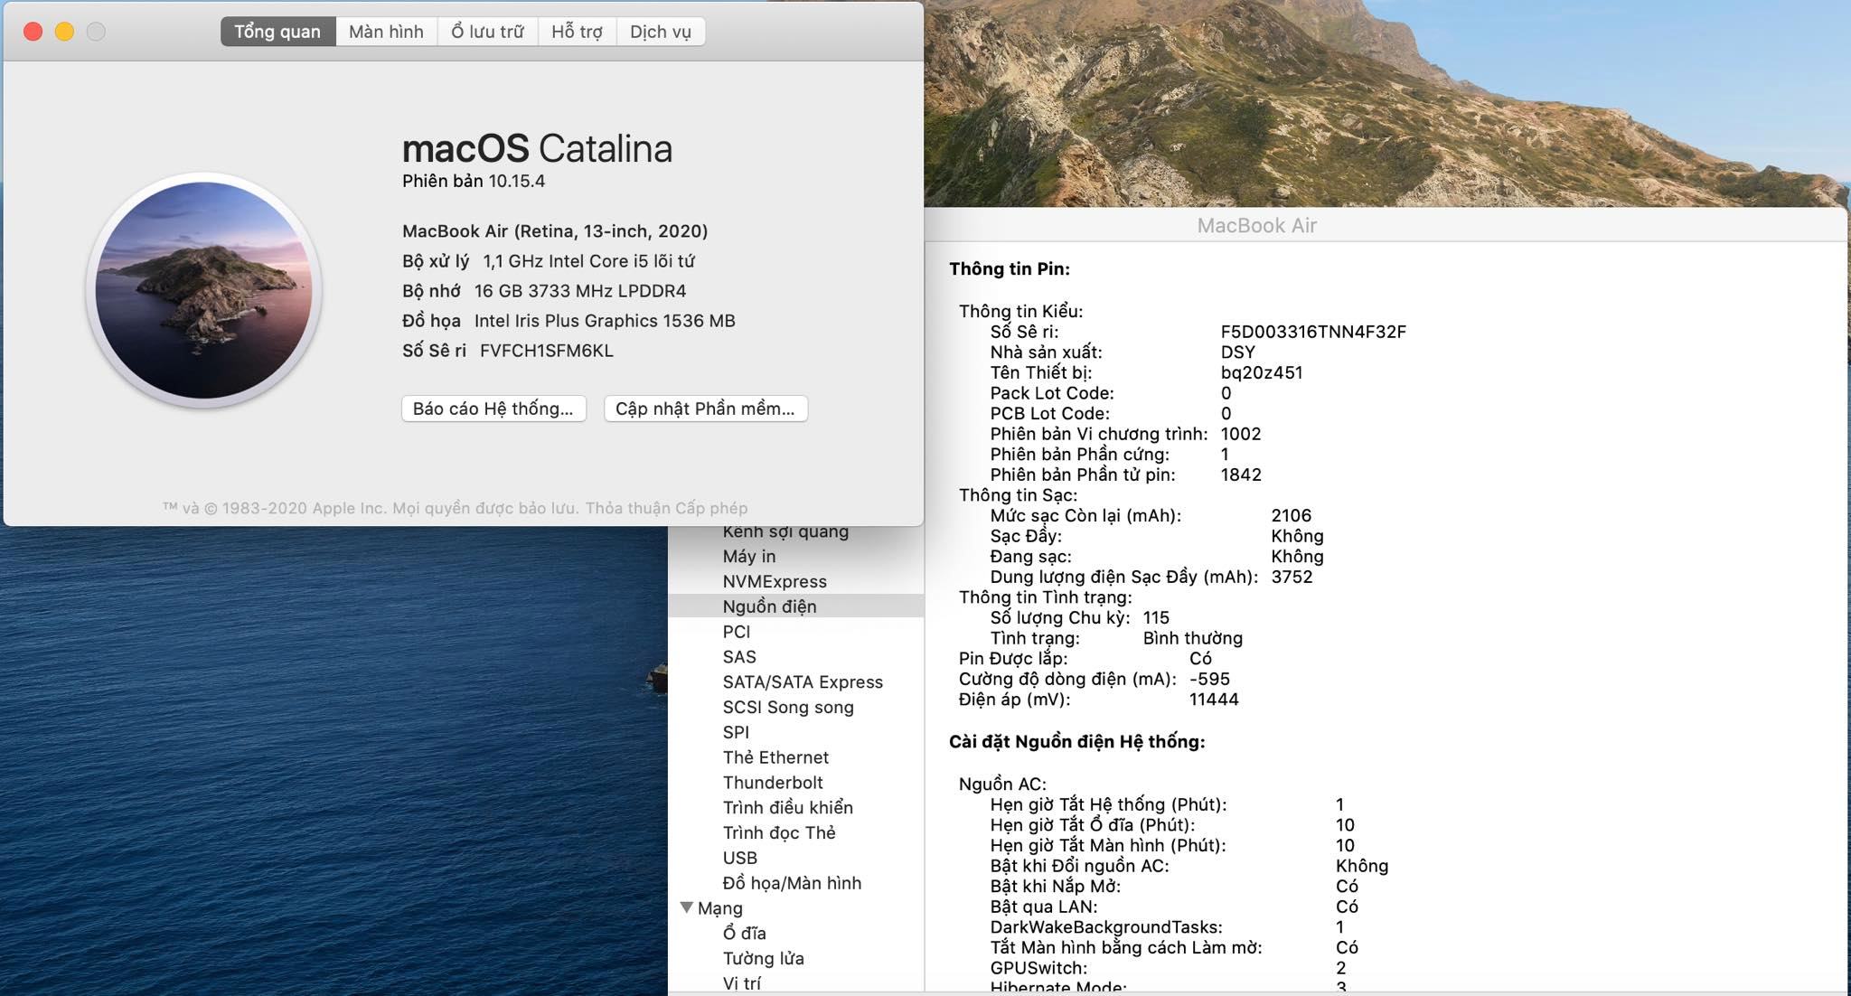This screenshot has width=1851, height=996.
Task: Close the About This Mac window
Action: (33, 32)
